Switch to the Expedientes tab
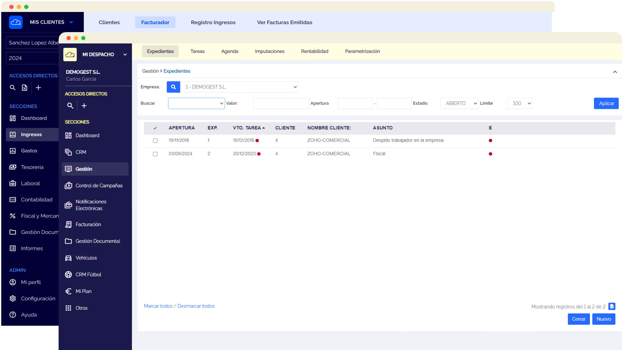Image resolution: width=622 pixels, height=350 pixels. coord(160,51)
